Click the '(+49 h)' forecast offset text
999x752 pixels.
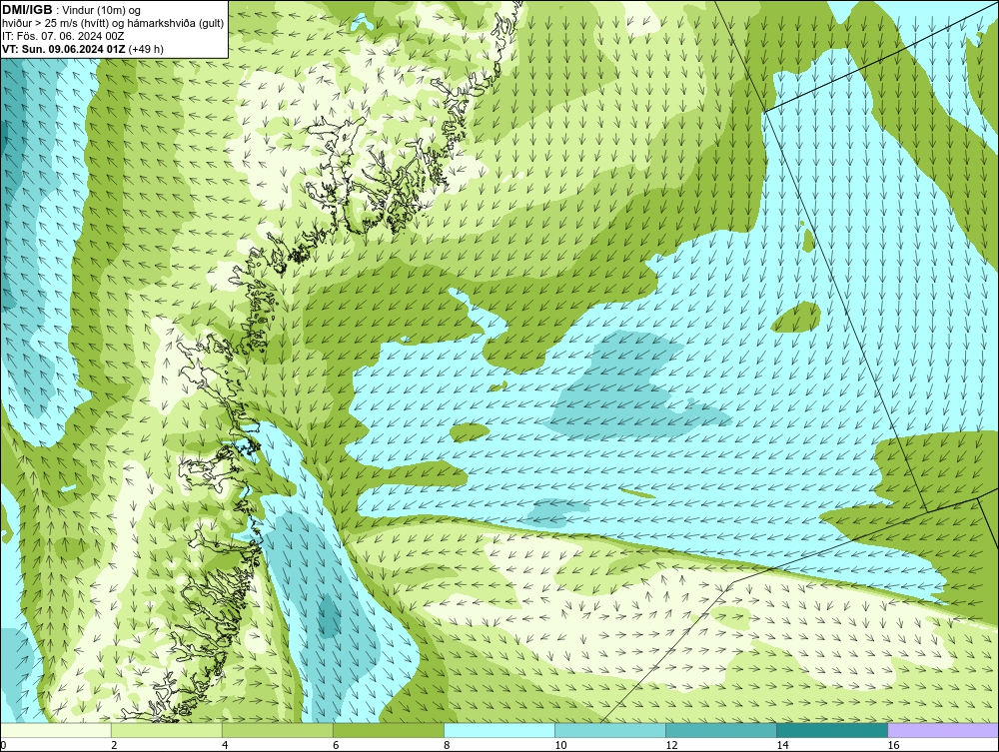pyautogui.click(x=146, y=49)
